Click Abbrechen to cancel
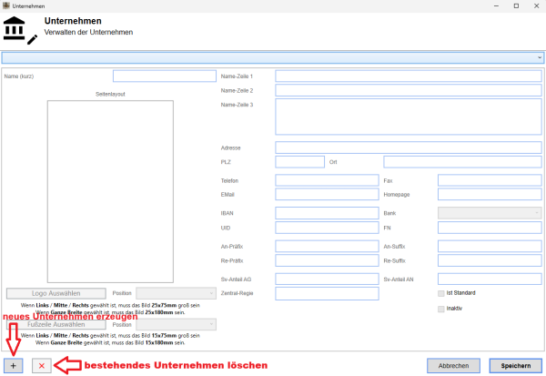Viewport: 546px width, 376px height. point(453,366)
